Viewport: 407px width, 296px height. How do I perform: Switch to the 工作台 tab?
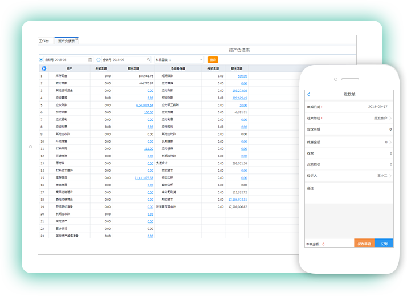point(44,41)
